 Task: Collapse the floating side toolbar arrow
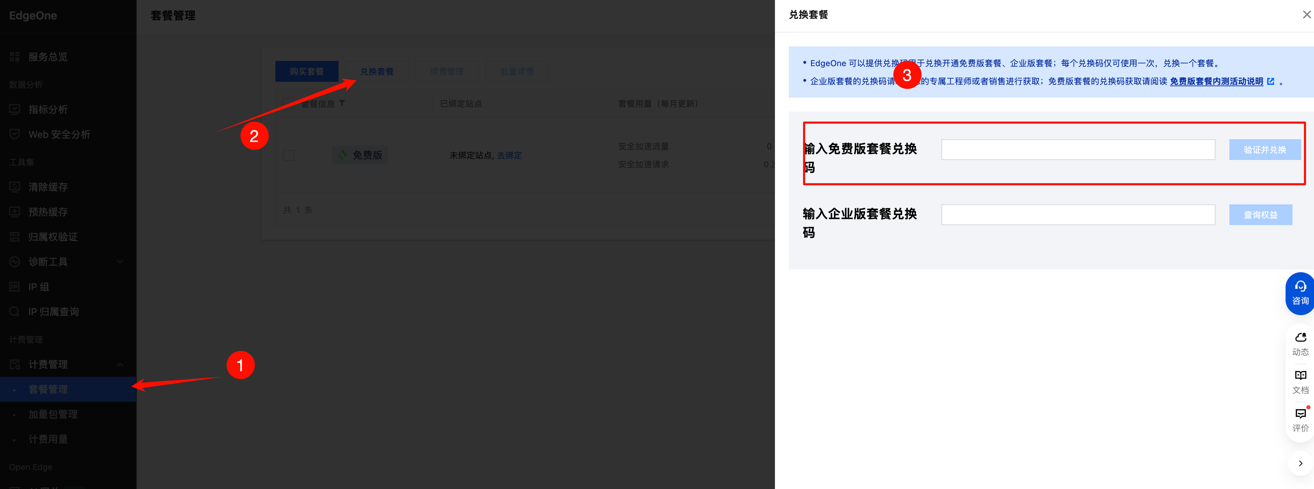coord(1300,463)
